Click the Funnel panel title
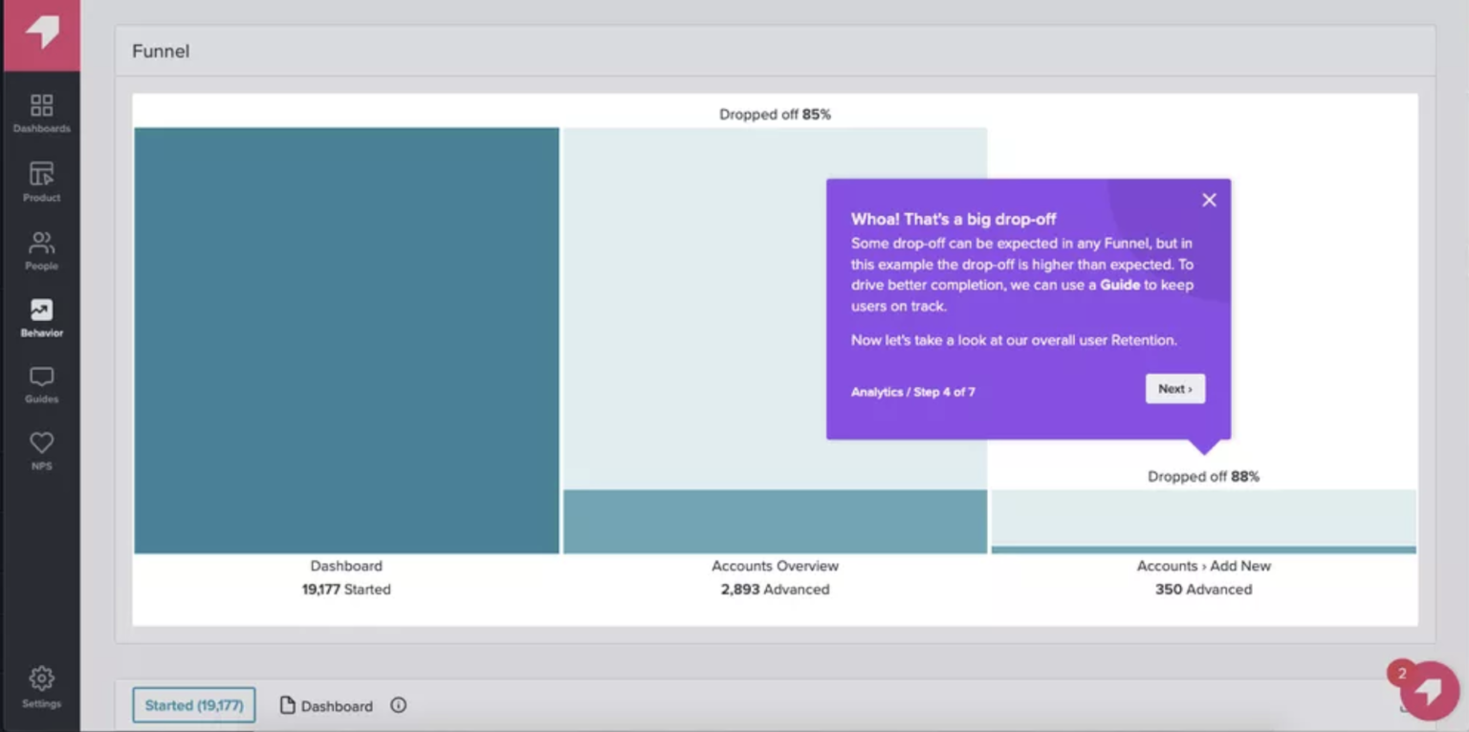The image size is (1469, 732). point(161,52)
